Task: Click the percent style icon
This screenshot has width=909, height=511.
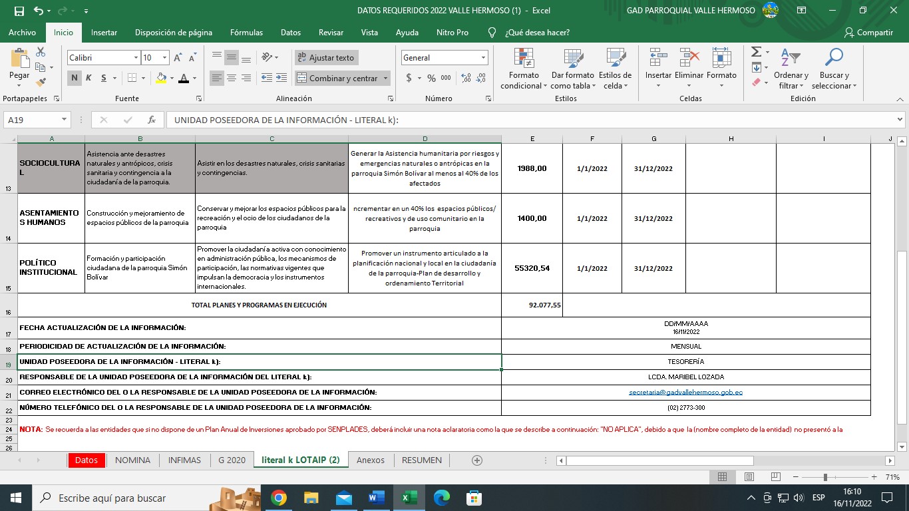Action: click(x=431, y=78)
